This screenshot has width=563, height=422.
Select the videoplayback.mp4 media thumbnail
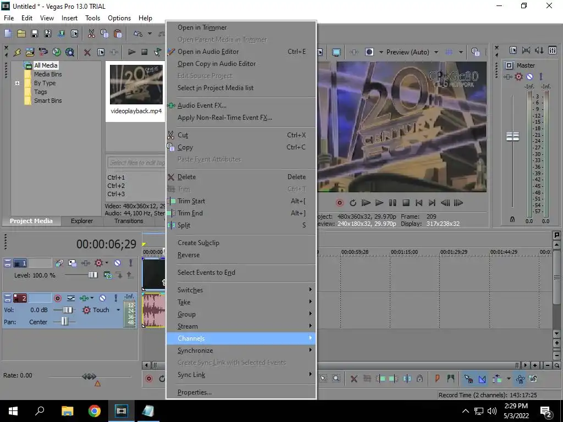click(x=136, y=85)
